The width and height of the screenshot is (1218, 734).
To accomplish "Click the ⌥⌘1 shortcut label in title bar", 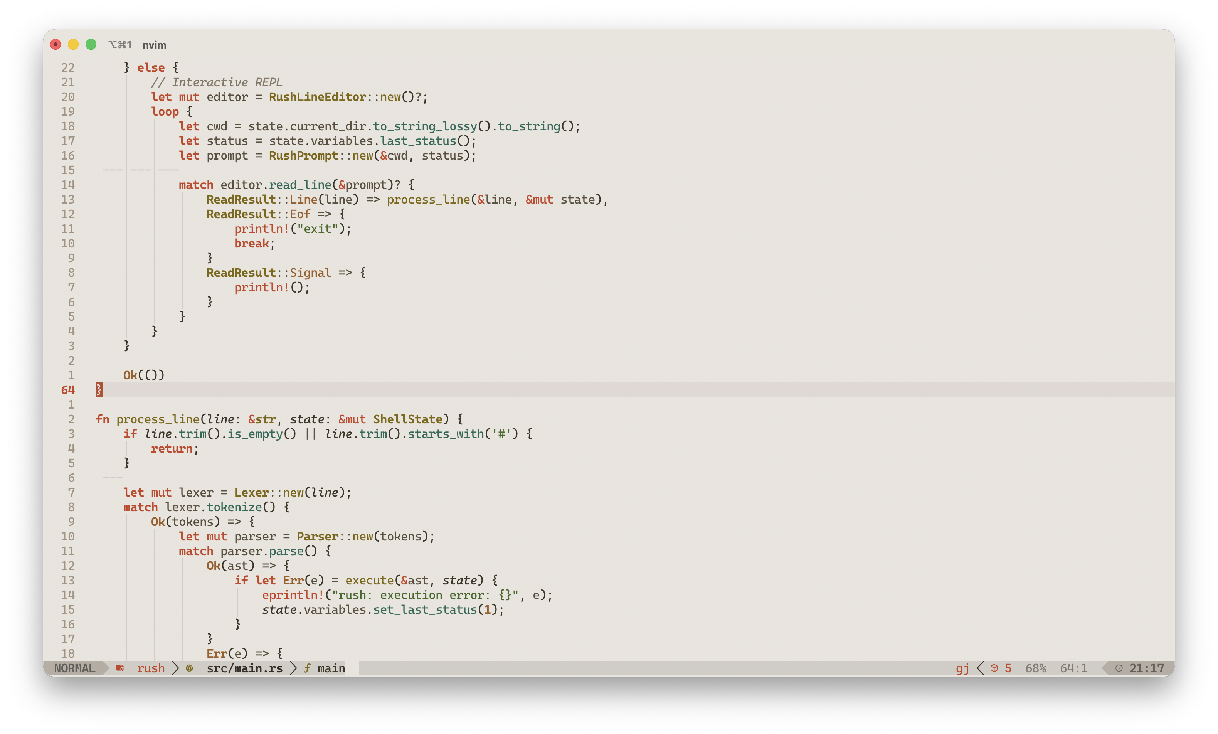I will click(120, 45).
